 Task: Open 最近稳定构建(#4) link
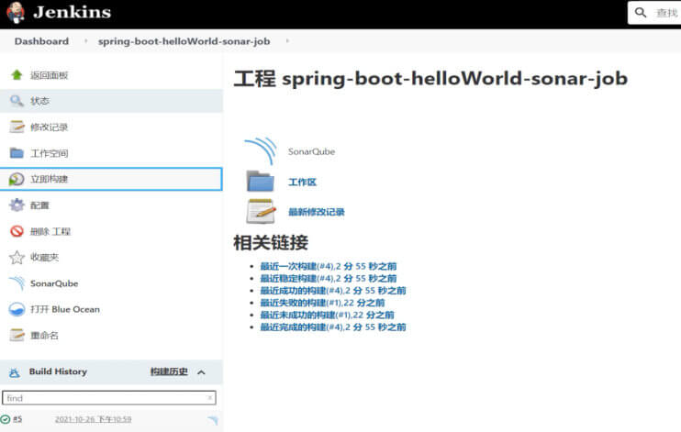tap(329, 278)
